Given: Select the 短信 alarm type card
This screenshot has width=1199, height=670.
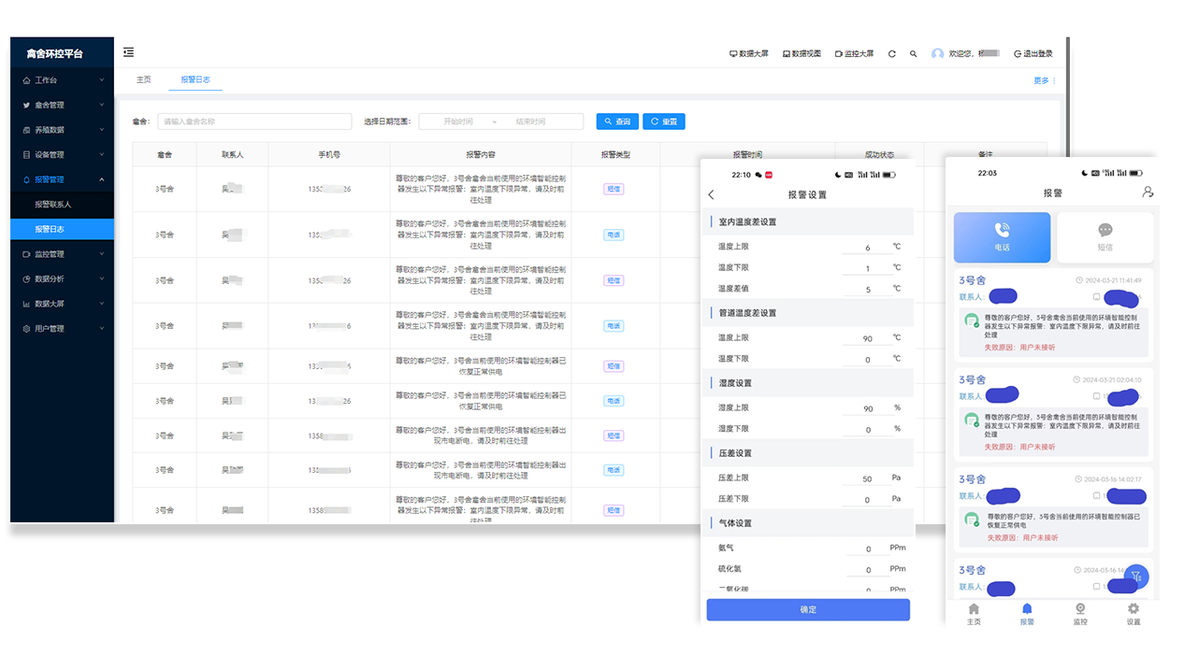Looking at the screenshot, I should tap(1105, 237).
